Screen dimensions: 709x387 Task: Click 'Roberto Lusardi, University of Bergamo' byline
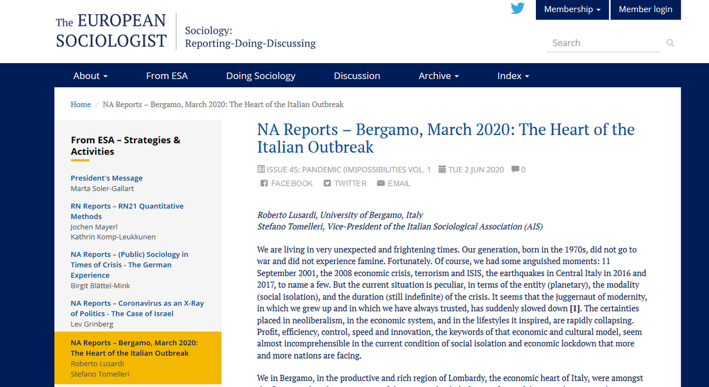pyautogui.click(x=340, y=215)
